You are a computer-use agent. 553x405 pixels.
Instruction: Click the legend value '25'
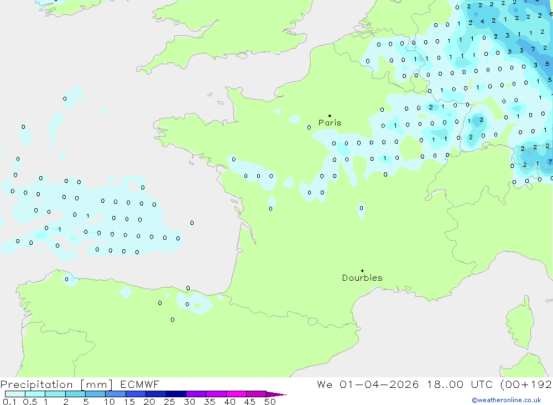(x=169, y=402)
